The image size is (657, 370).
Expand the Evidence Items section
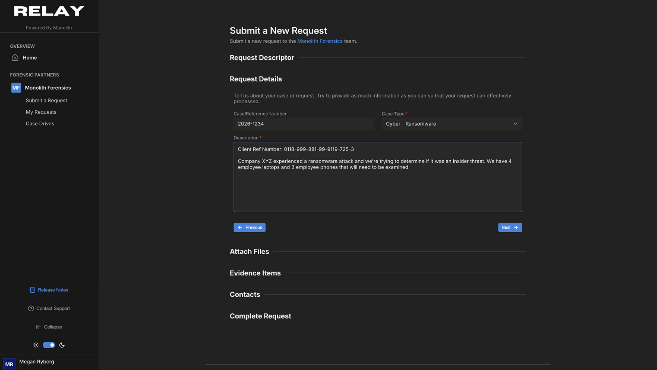255,273
